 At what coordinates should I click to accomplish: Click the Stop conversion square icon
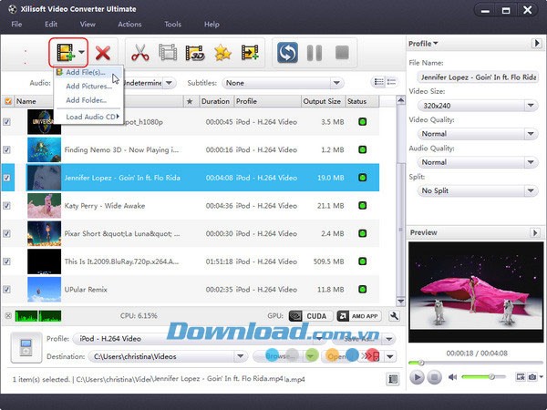pos(342,53)
